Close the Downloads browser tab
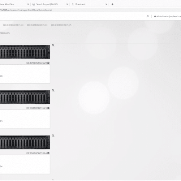 106,4
